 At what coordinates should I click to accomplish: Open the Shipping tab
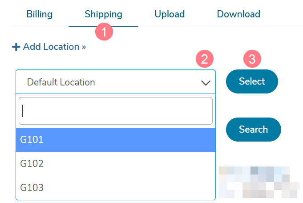tap(103, 15)
